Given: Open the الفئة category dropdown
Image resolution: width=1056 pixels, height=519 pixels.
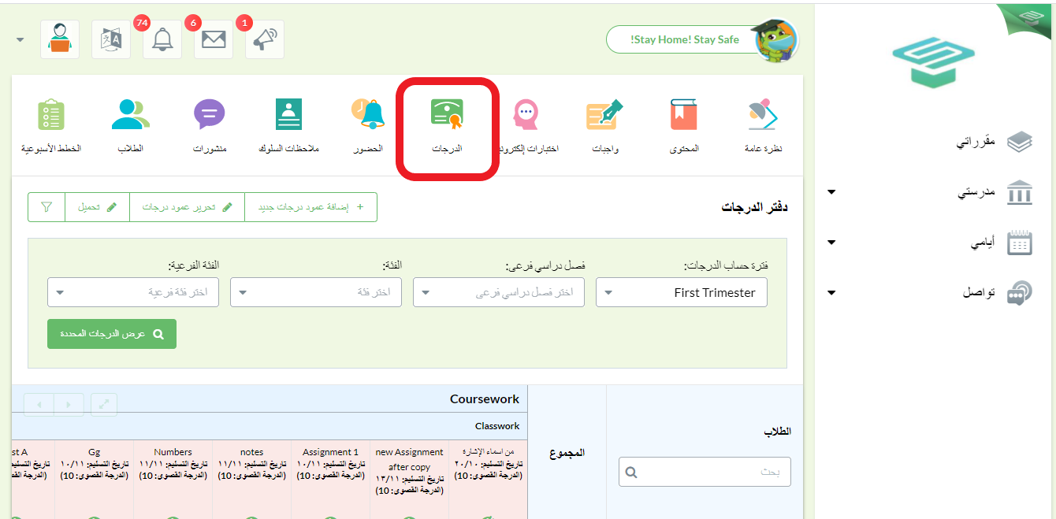Looking at the screenshot, I should [316, 292].
